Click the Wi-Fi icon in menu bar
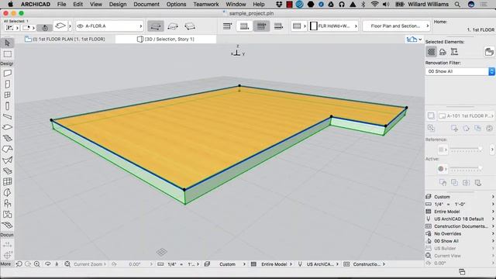This screenshot has height=279, width=496. (374, 4)
